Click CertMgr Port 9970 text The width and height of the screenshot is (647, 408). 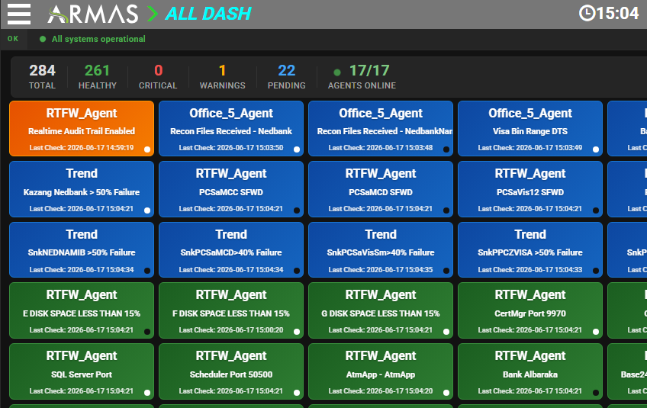[x=530, y=313]
